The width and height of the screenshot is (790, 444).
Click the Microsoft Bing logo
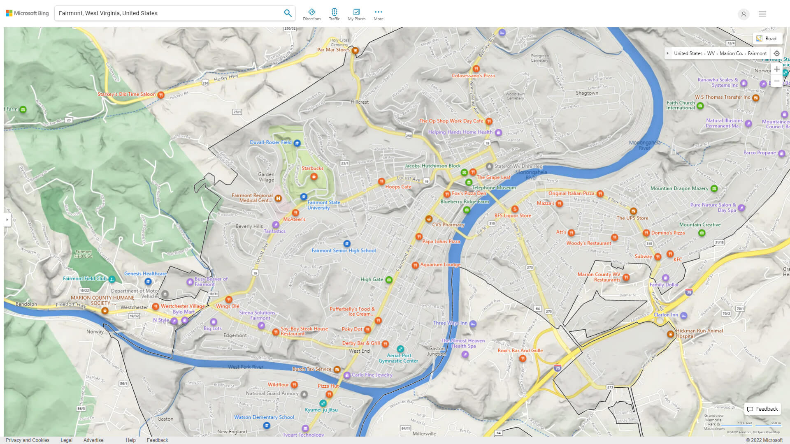point(27,13)
